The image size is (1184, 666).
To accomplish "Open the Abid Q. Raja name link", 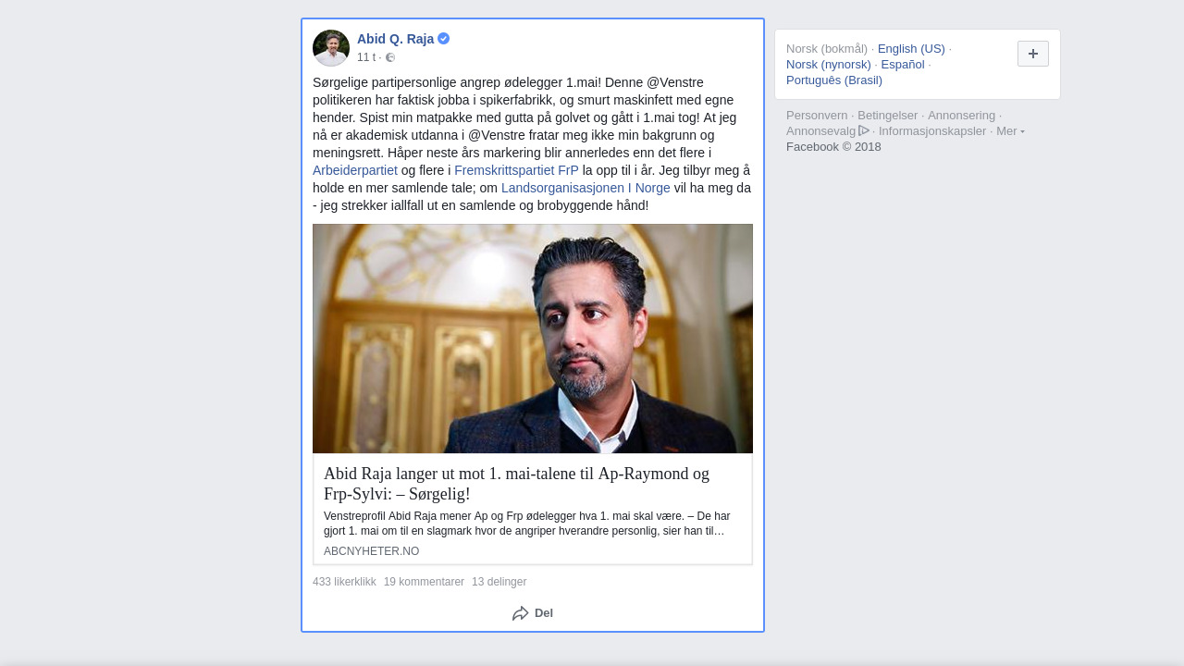I will tap(395, 39).
